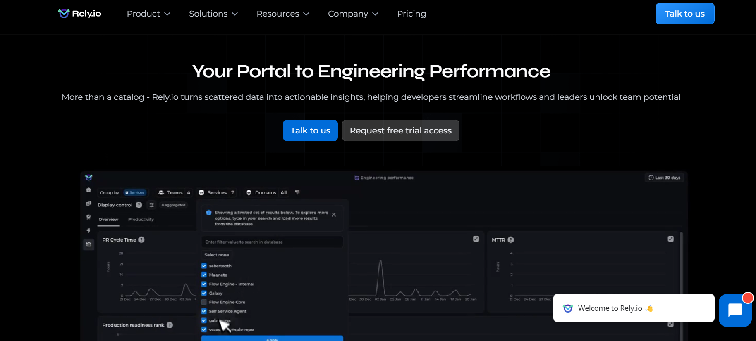This screenshot has height=341, width=756.
Task: Click the Teams filter people icon
Action: coord(161,192)
